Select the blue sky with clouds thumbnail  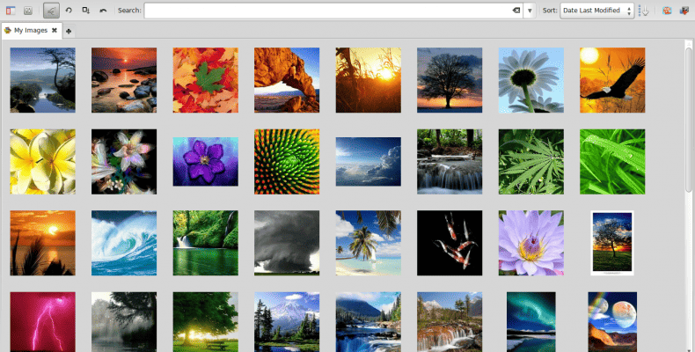[x=369, y=162]
